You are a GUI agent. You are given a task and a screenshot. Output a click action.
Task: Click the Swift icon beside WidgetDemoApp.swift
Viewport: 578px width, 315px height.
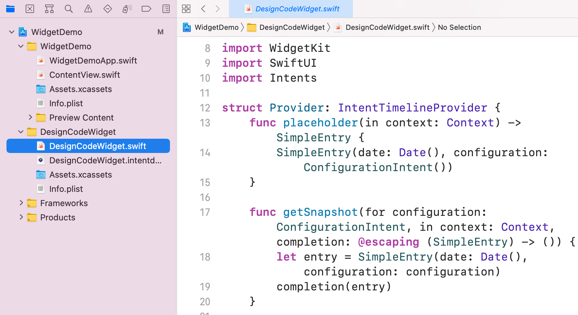point(41,61)
